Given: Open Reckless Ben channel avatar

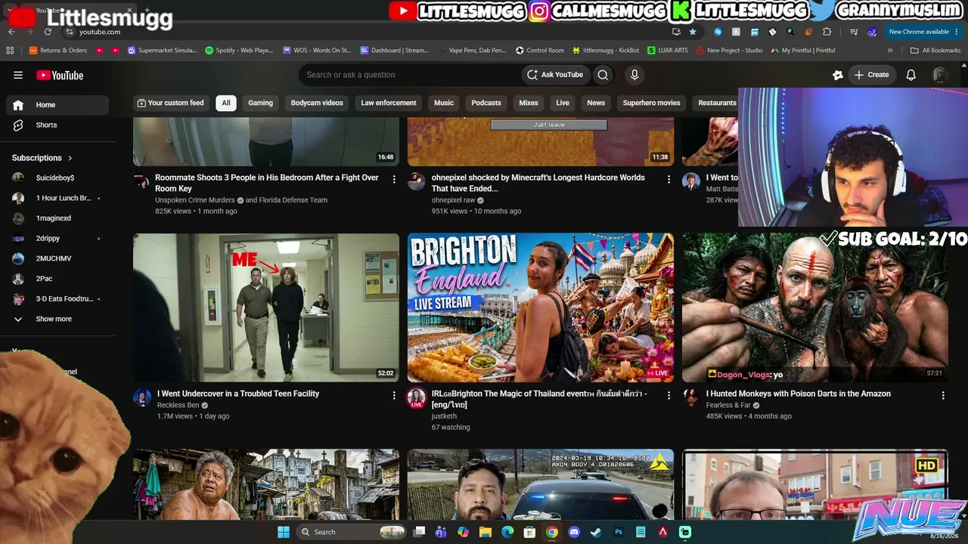Looking at the screenshot, I should (142, 397).
